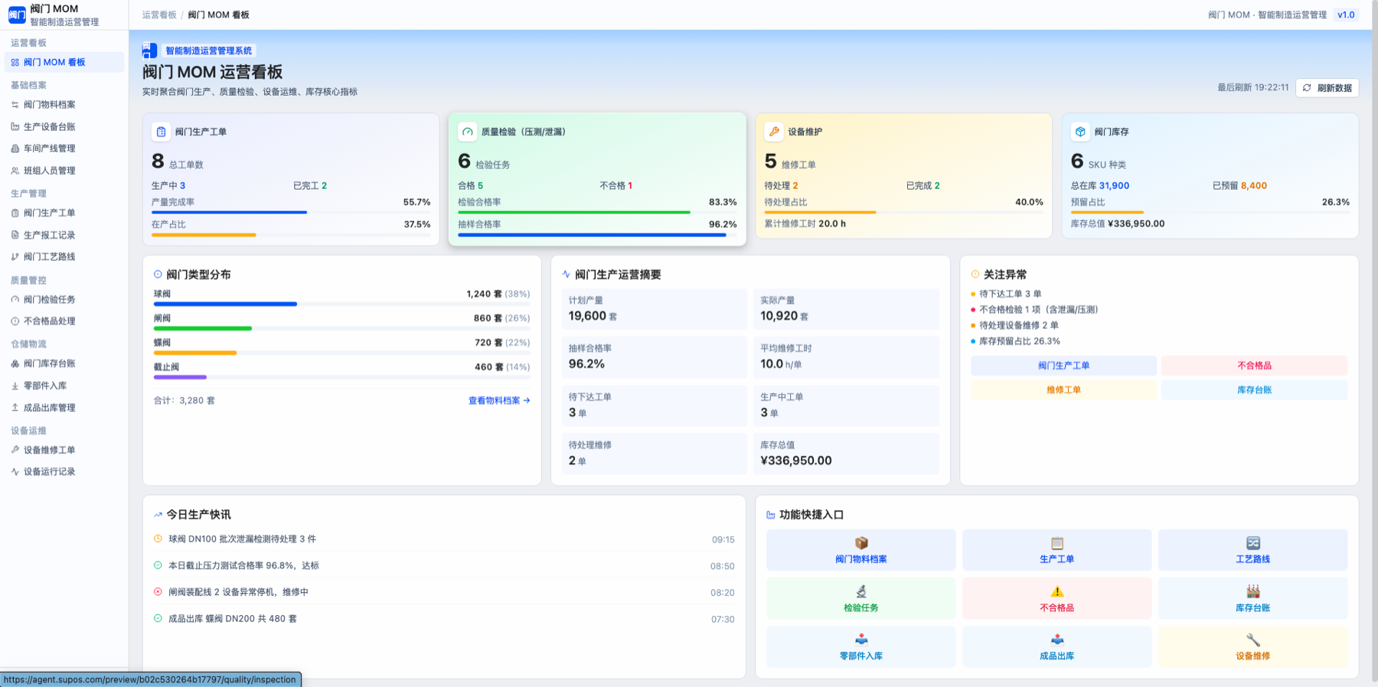Viewport: 1378px width, 687px height.
Task: Click the 库存台账 button in 关注异常
Action: (x=1254, y=390)
